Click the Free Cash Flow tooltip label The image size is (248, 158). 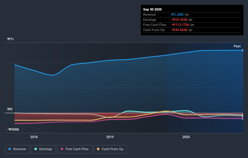click(x=155, y=25)
